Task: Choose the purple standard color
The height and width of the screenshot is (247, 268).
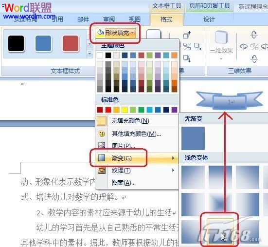Action: [174, 110]
